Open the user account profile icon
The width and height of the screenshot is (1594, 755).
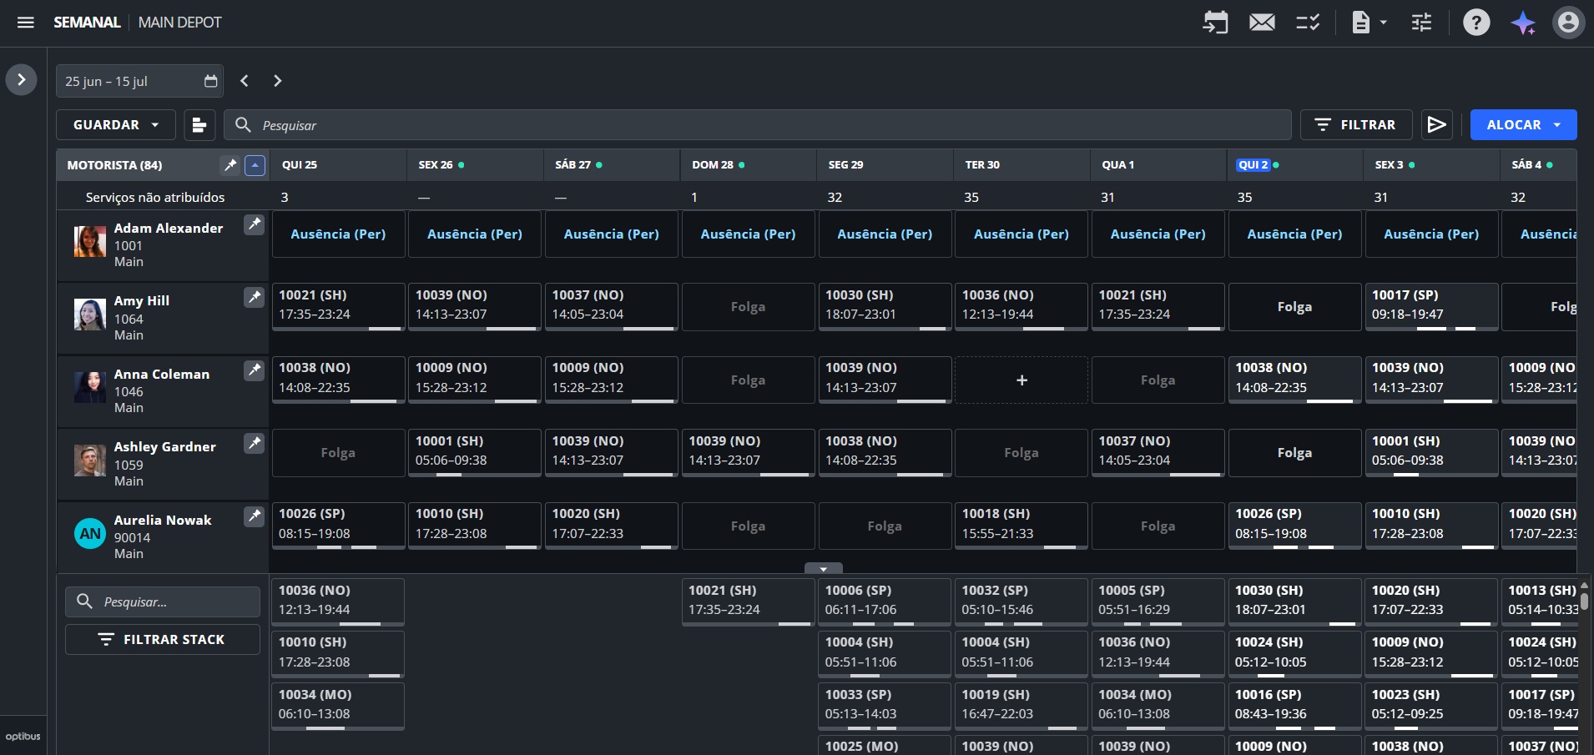point(1568,23)
